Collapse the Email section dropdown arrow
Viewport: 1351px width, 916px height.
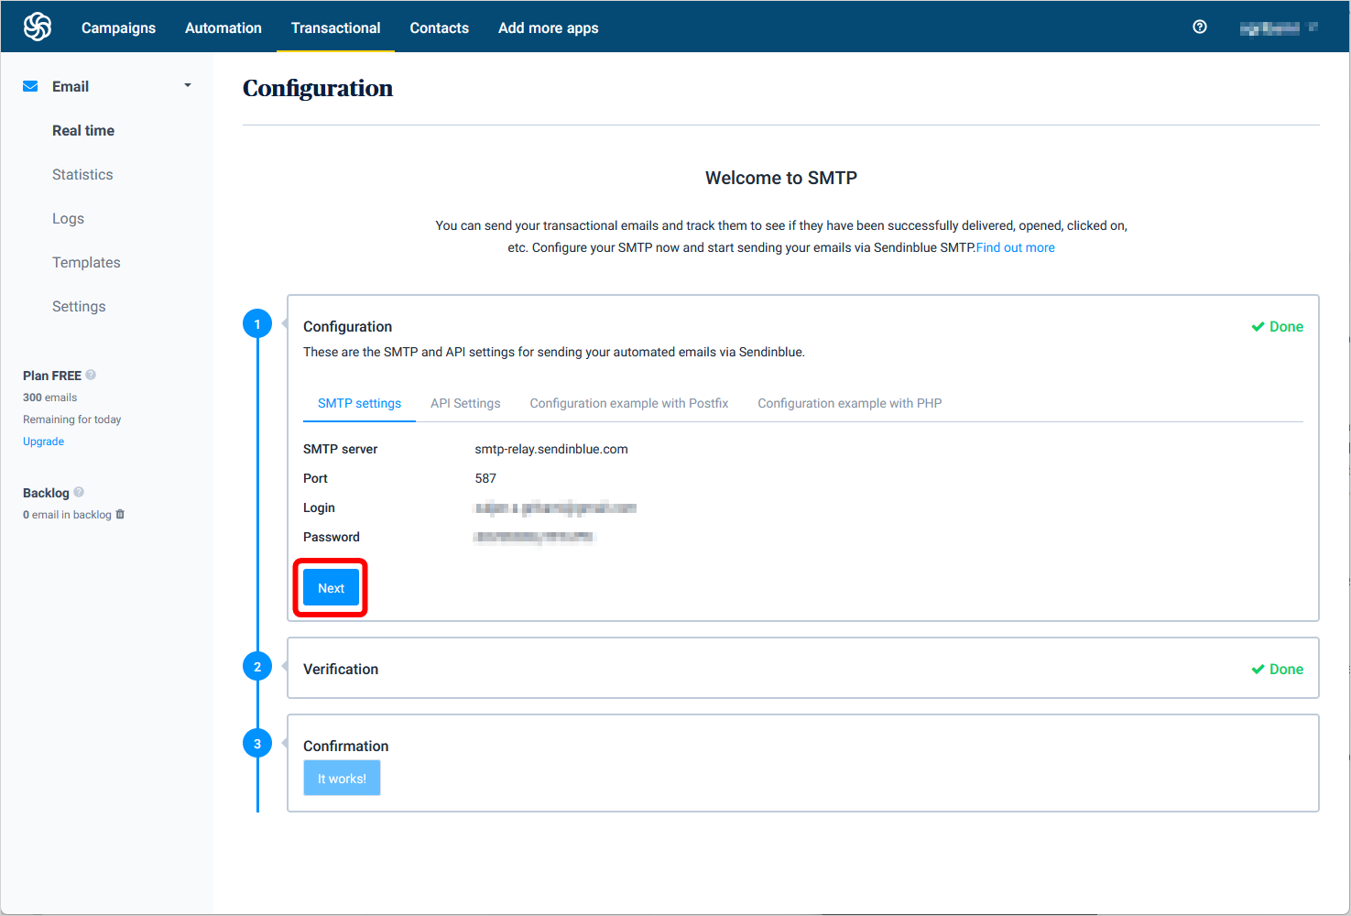188,85
